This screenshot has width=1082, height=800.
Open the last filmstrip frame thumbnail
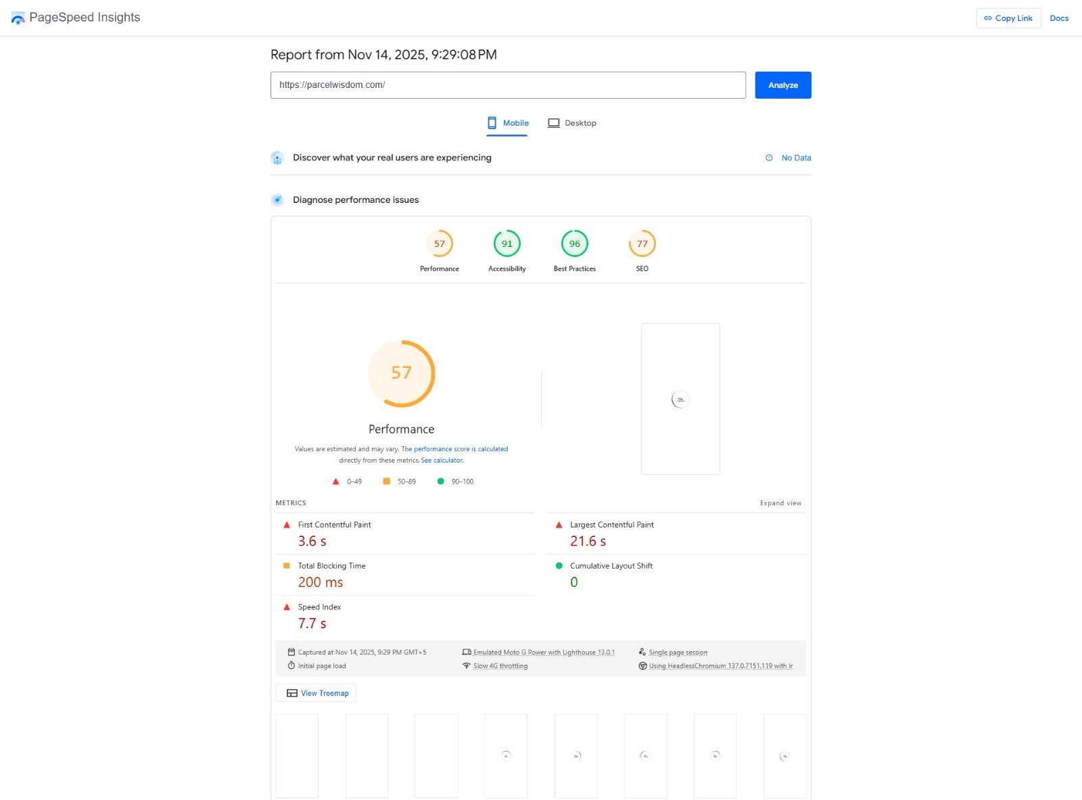tap(784, 756)
